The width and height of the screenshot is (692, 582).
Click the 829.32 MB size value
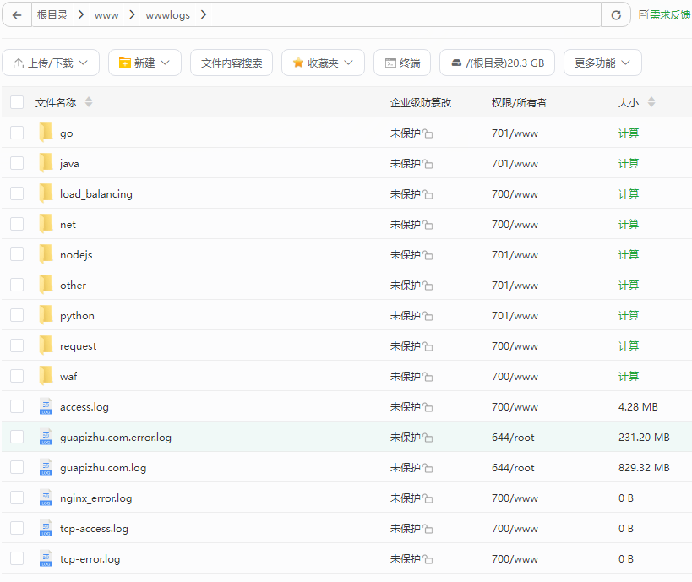[644, 468]
